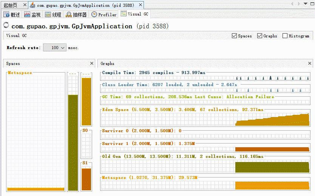Close the GpJvmApplication document tab
The image size is (315, 196).
tap(140, 5)
